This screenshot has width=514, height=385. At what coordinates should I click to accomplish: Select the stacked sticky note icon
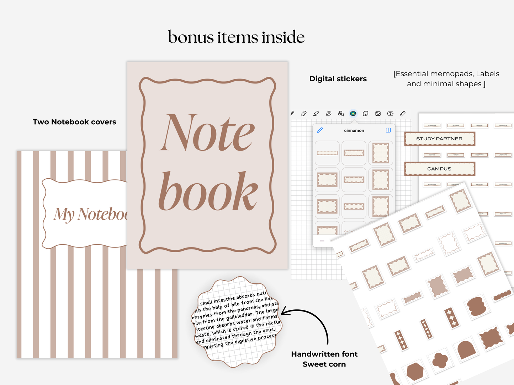[x=365, y=114]
